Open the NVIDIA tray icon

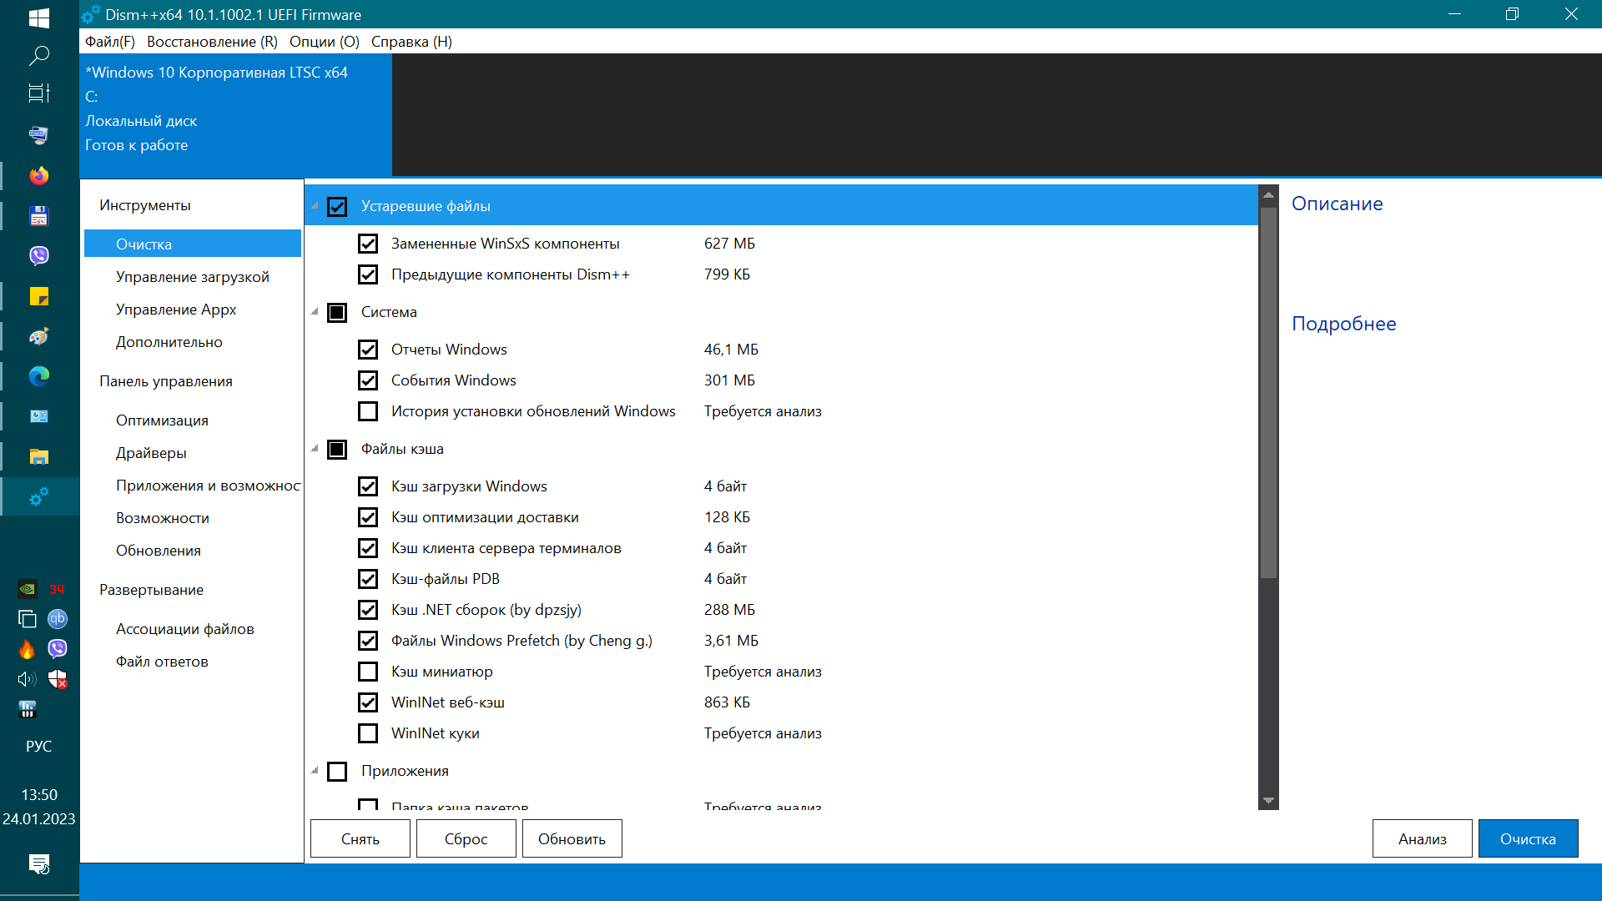pos(27,589)
